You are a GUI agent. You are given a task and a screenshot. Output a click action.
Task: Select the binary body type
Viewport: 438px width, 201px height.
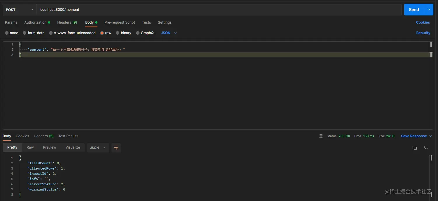123,33
